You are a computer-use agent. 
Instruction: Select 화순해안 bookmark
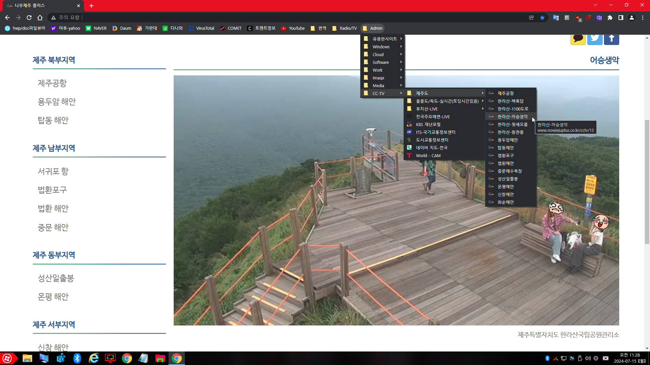coord(511,202)
